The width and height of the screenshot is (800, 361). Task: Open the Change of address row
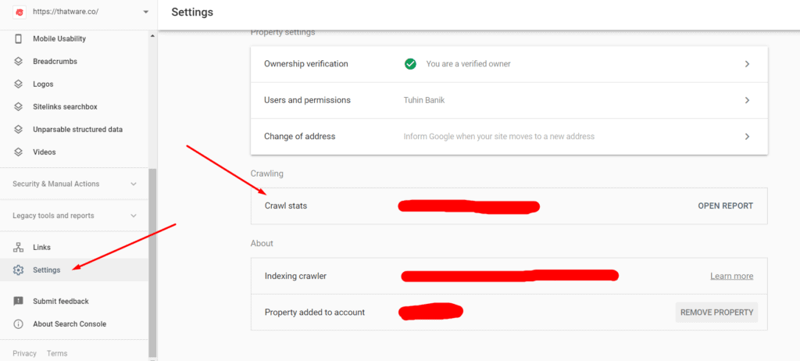click(x=508, y=136)
